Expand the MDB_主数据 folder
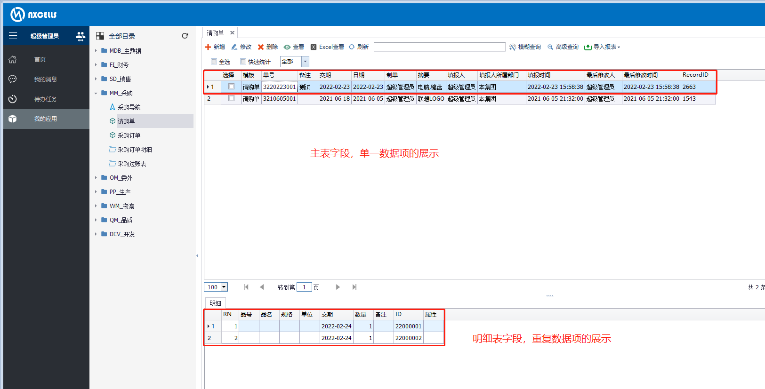Screen dimensions: 765x389 click(x=96, y=51)
